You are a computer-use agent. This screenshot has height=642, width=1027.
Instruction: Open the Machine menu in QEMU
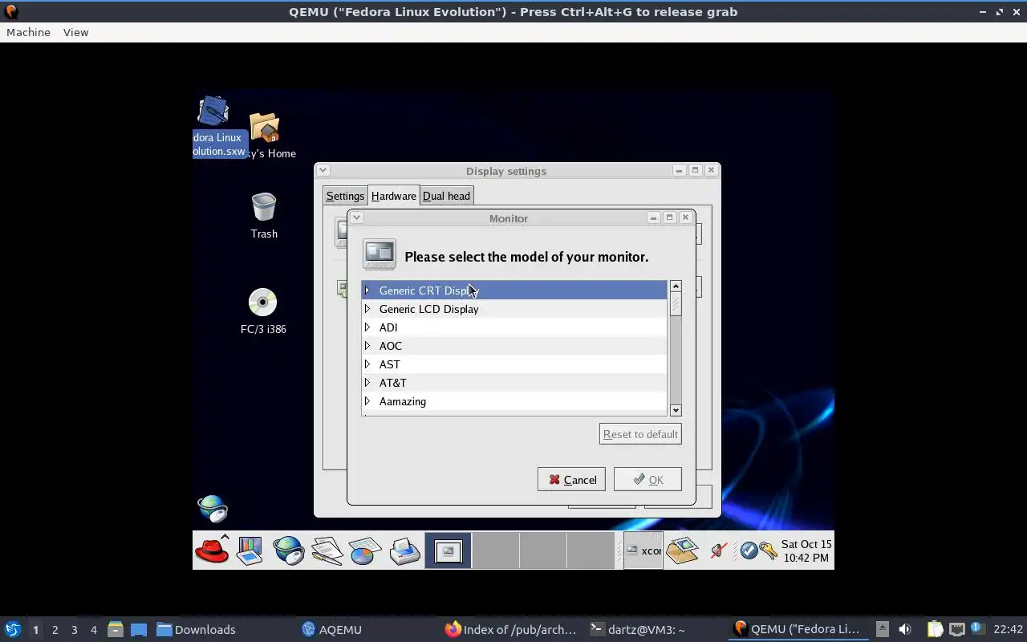[x=28, y=32]
